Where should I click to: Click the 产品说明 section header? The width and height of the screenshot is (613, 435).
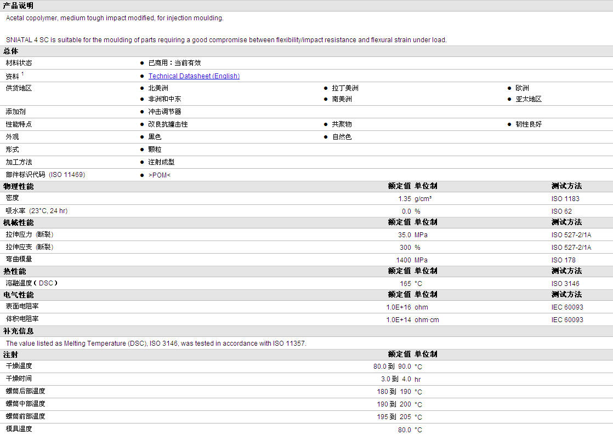click(19, 5)
